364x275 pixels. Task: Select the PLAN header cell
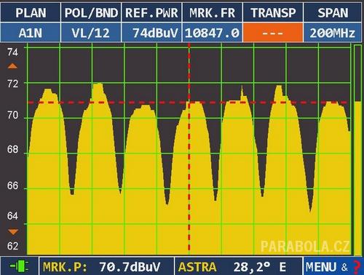[31, 12]
